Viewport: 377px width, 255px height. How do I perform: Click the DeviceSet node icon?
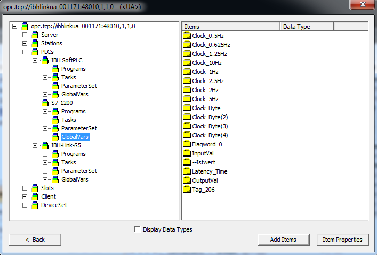point(35,205)
